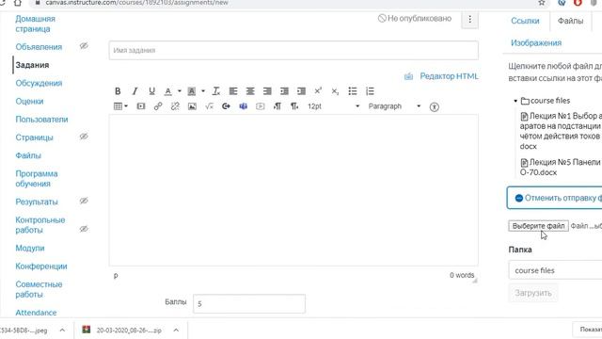The height and width of the screenshot is (339, 602).
Task: Run the accessibility checker icon
Action: [434, 106]
